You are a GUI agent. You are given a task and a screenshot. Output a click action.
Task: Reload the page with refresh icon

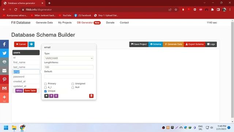[x=16, y=10]
